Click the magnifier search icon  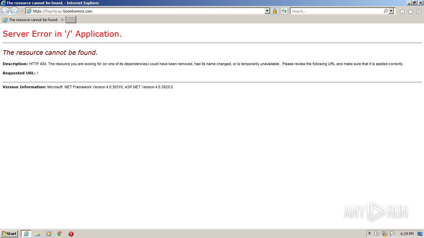(x=386, y=11)
